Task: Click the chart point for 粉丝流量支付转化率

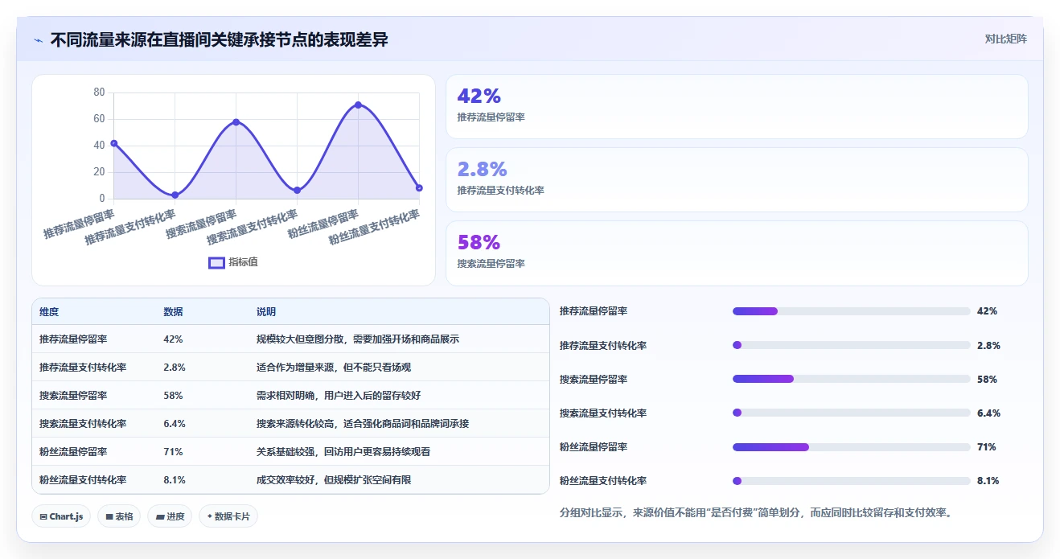Action: [419, 188]
